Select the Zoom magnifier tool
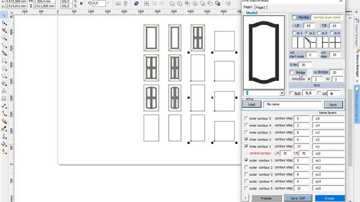The height and width of the screenshot is (202, 360). tap(4, 38)
